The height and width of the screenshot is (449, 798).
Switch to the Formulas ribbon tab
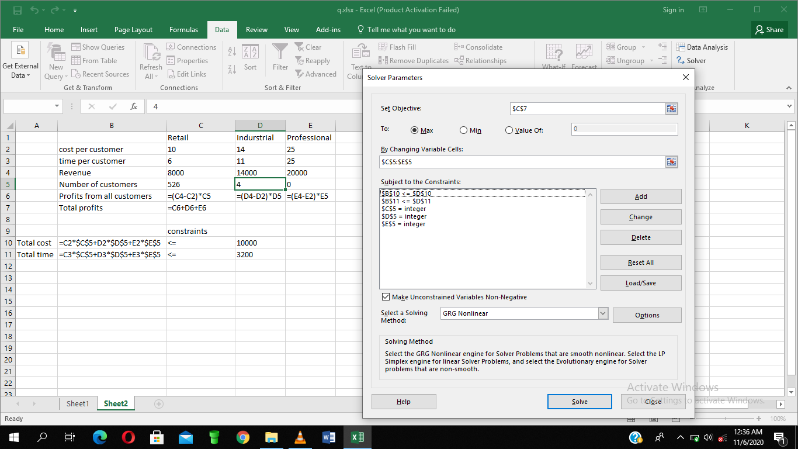point(183,30)
